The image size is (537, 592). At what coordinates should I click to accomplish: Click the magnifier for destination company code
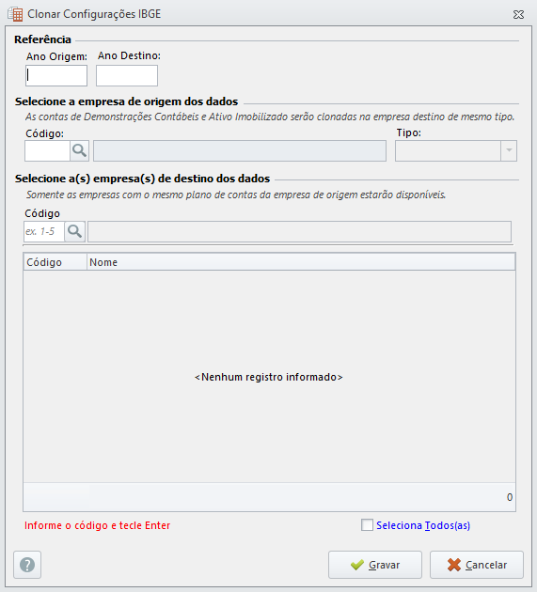pyautogui.click(x=74, y=231)
